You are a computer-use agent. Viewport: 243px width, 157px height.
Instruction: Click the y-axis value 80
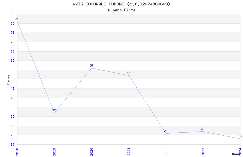[x=13, y=23]
